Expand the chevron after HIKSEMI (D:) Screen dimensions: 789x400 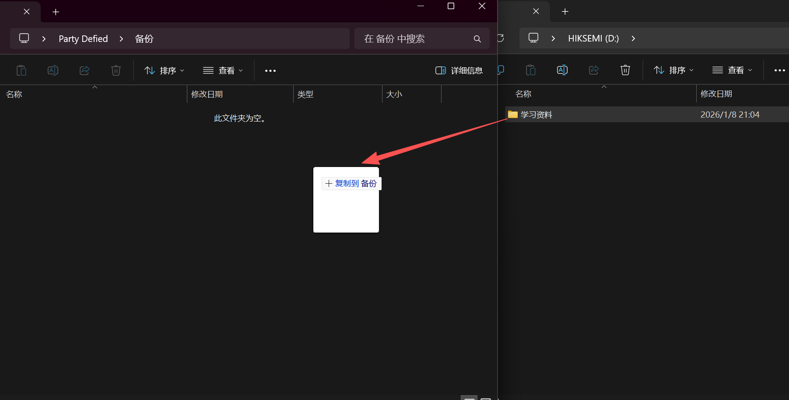(x=633, y=38)
